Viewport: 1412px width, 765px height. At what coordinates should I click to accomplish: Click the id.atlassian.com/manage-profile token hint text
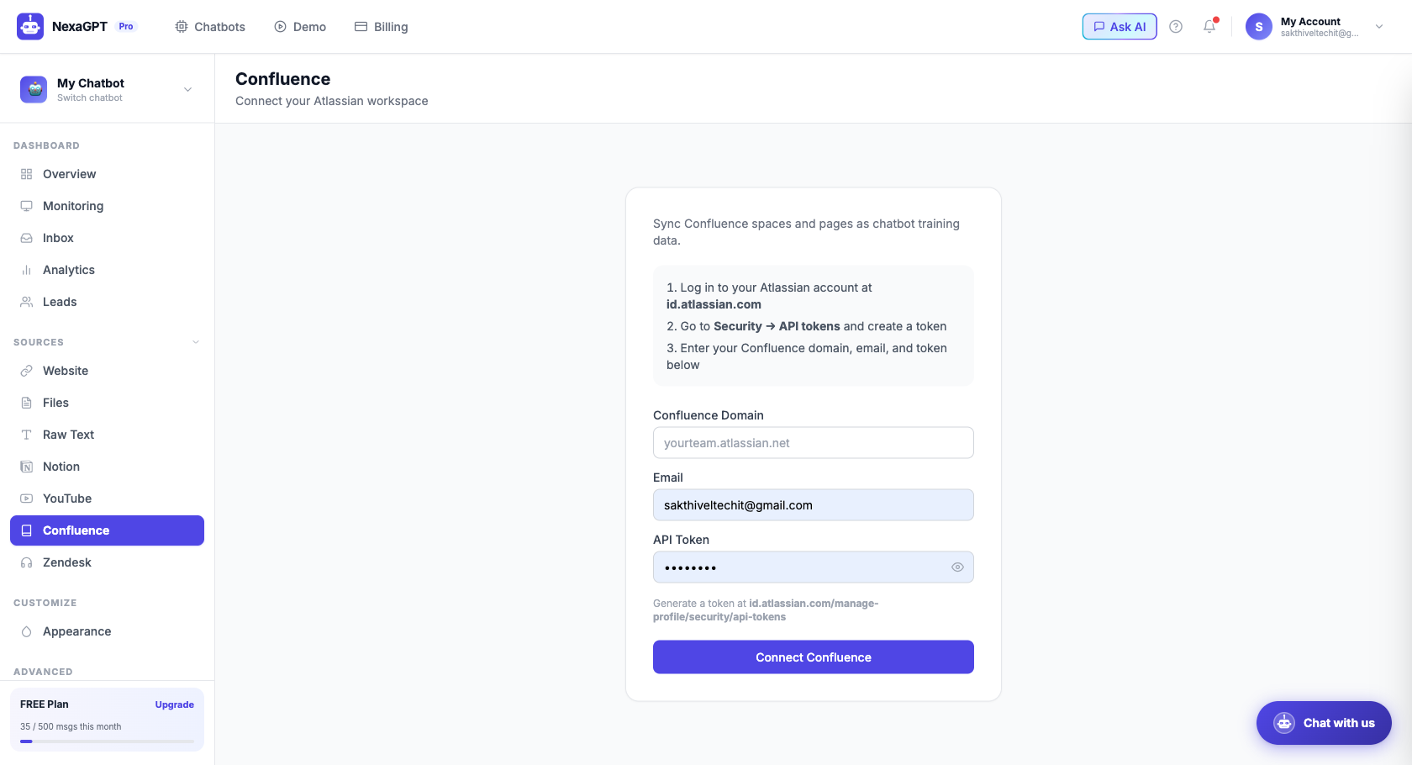click(x=766, y=610)
